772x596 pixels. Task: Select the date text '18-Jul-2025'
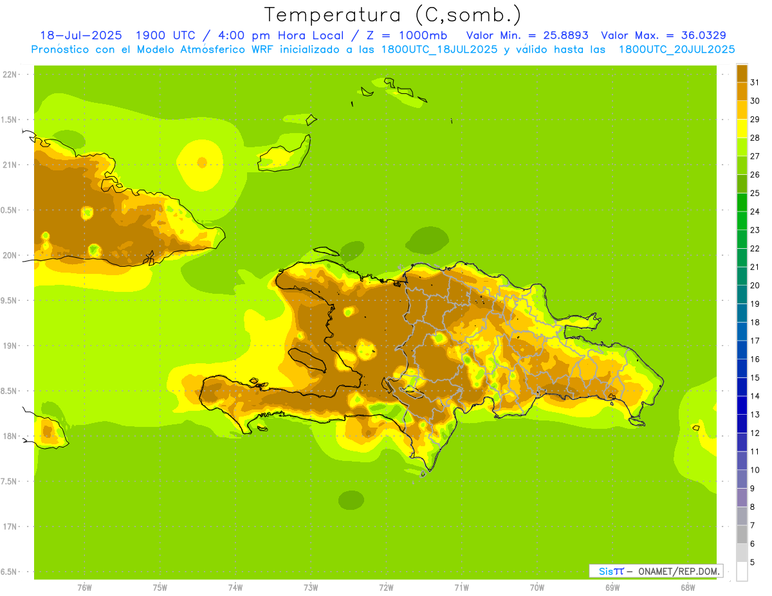(x=80, y=35)
